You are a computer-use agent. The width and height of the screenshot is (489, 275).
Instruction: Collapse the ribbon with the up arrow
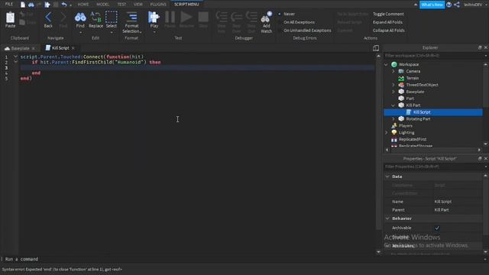tap(416, 5)
